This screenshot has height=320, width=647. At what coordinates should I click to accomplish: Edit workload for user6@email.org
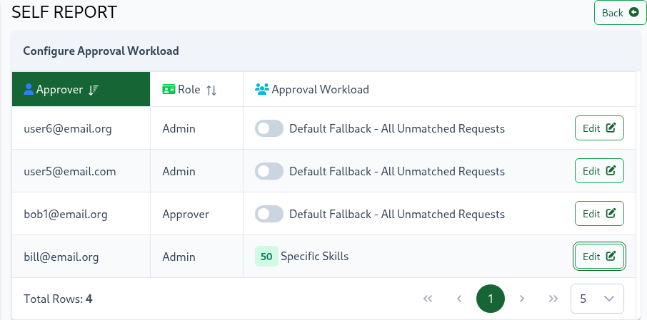tap(599, 128)
